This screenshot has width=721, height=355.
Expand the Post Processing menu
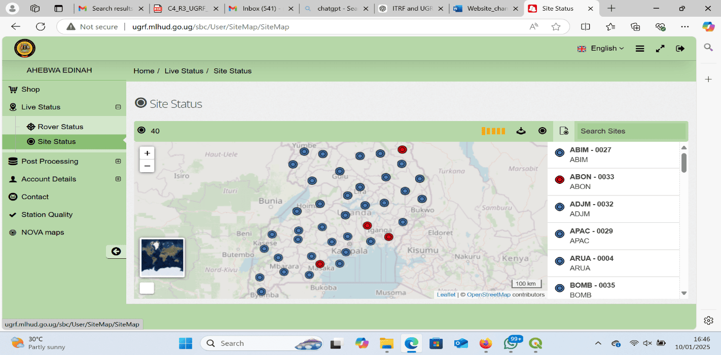[118, 162]
